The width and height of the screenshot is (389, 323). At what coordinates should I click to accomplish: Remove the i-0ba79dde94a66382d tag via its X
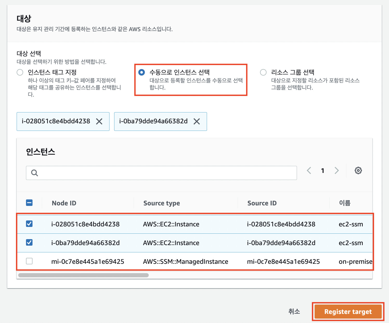[x=197, y=122]
